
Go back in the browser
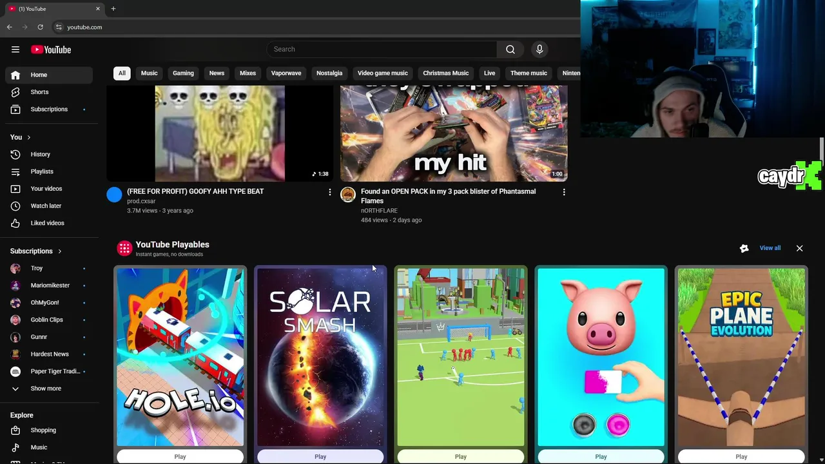click(x=9, y=27)
